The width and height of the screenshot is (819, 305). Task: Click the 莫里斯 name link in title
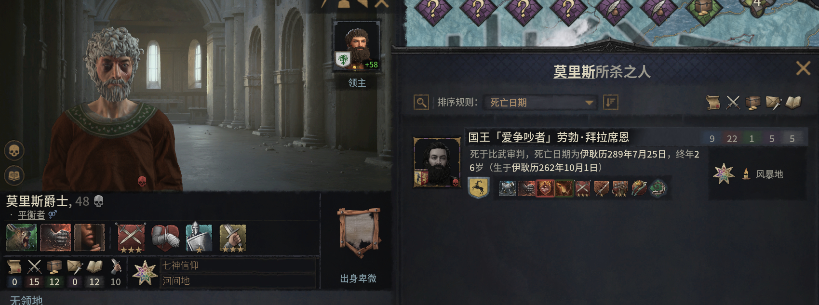574,72
